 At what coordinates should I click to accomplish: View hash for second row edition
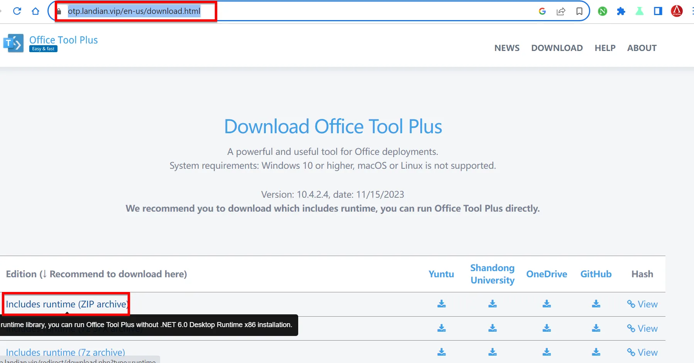pyautogui.click(x=642, y=329)
